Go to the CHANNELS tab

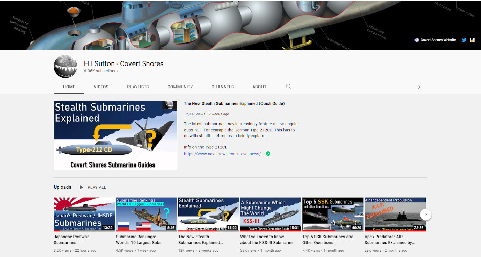[223, 87]
